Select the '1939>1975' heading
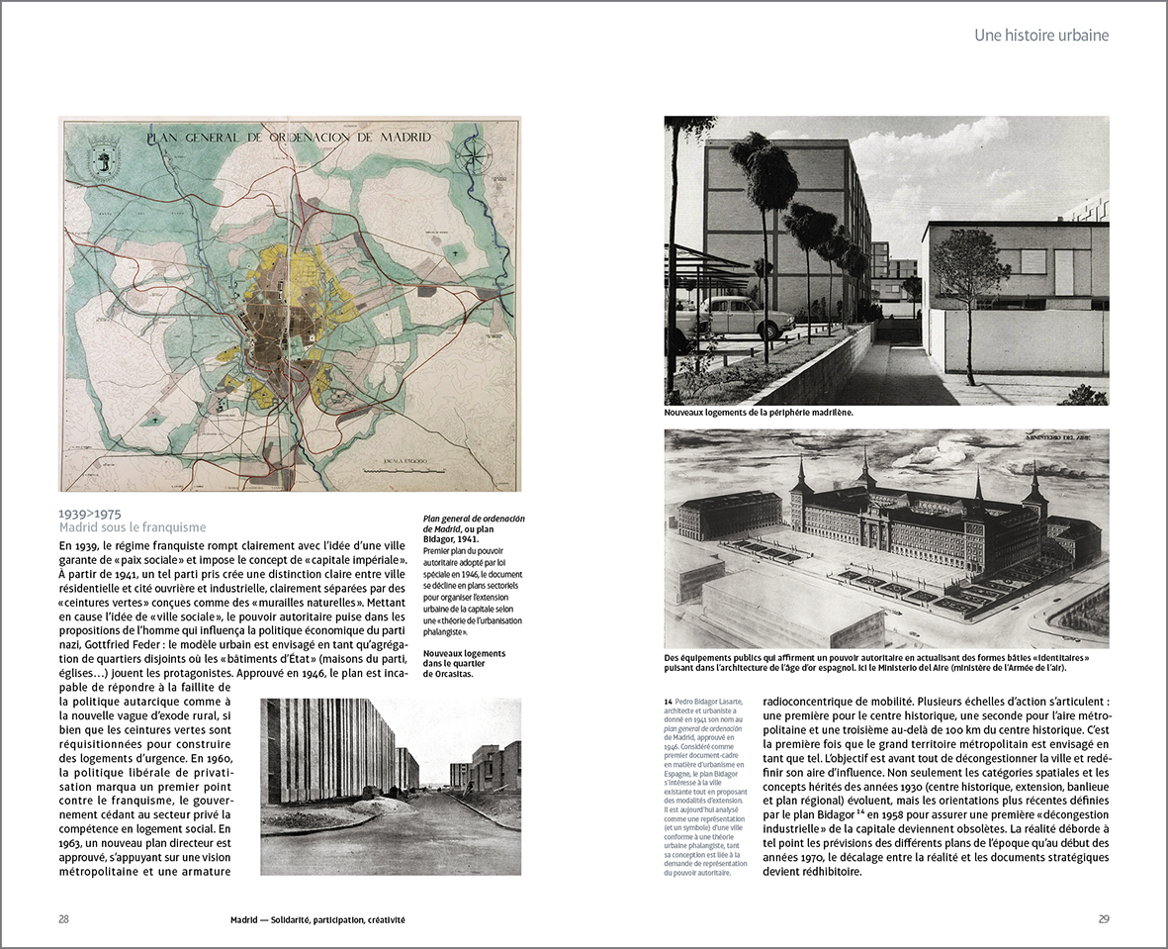Screen dimensions: 1168x949 coord(90,514)
